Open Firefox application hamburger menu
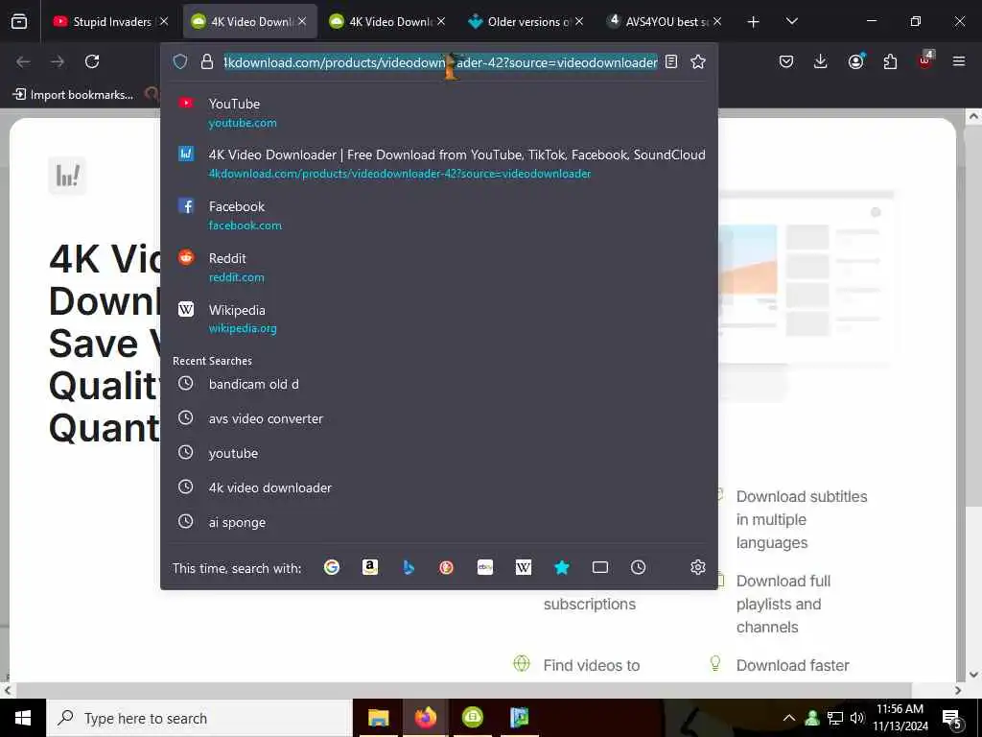Viewport: 982px width, 737px height. 959,61
